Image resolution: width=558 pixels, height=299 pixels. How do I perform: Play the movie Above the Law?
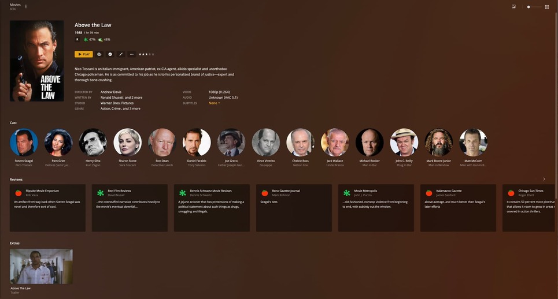pyautogui.click(x=84, y=54)
